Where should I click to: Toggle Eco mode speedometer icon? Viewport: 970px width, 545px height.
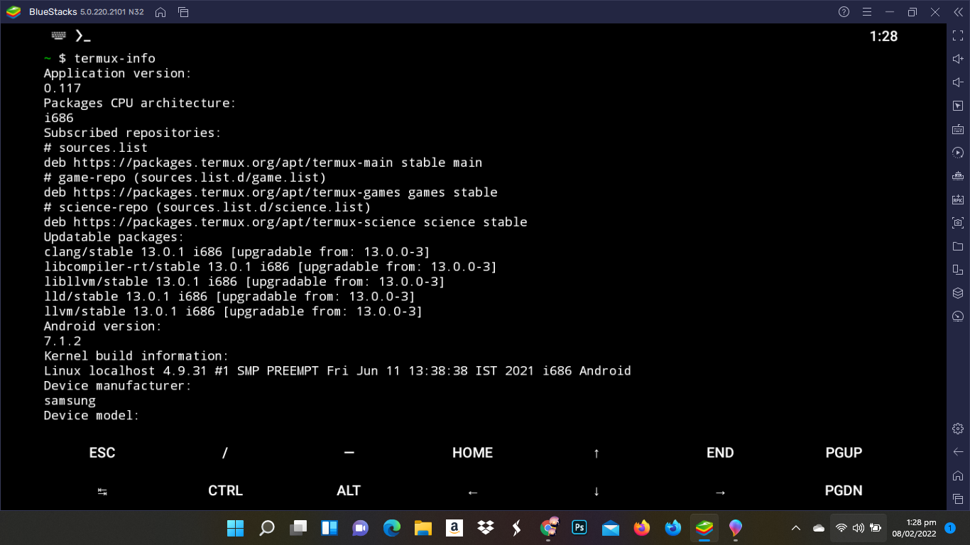pos(958,316)
